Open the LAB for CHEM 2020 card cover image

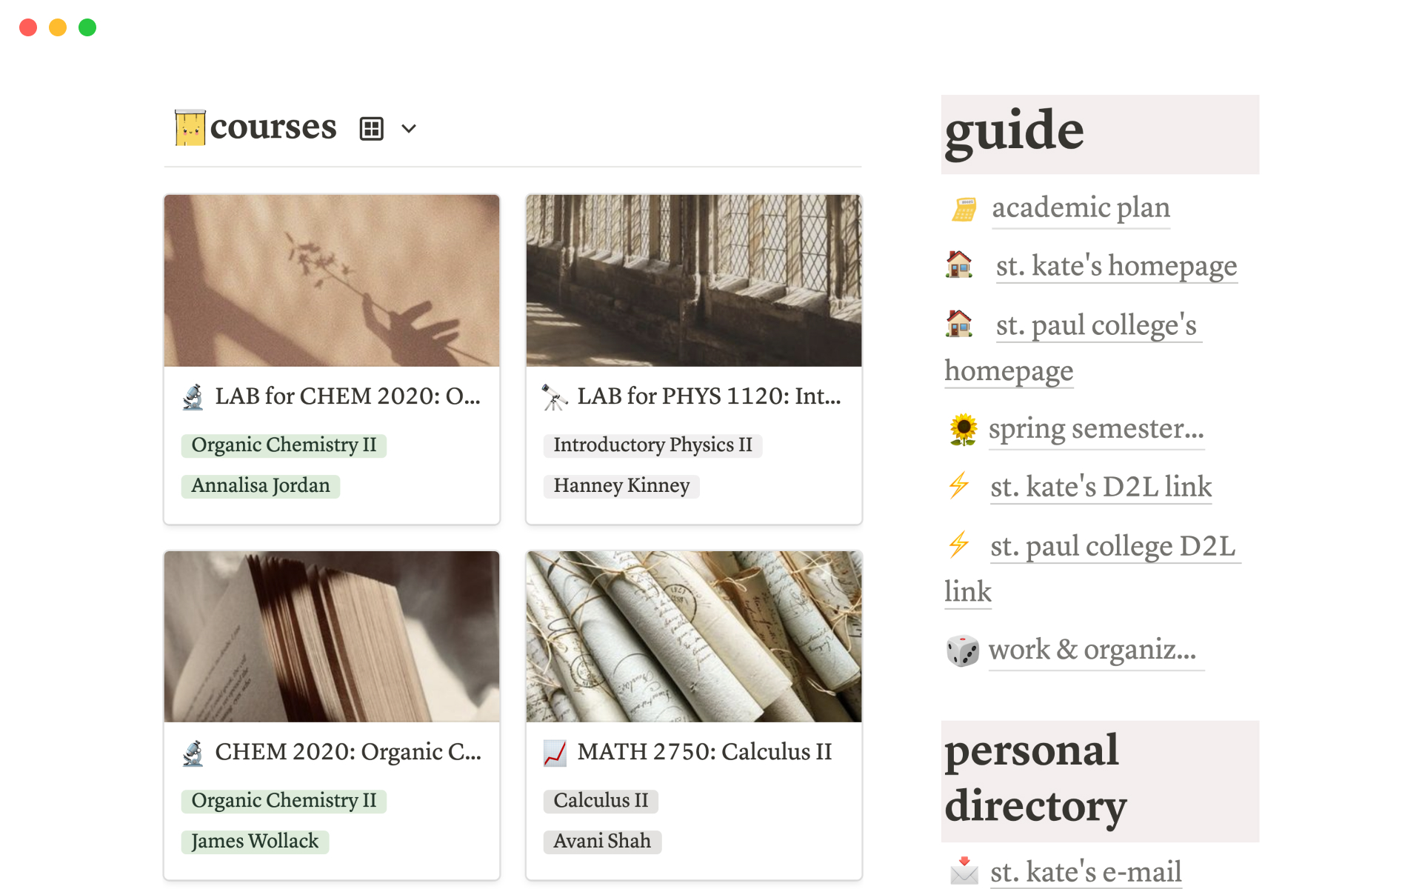[x=332, y=281]
